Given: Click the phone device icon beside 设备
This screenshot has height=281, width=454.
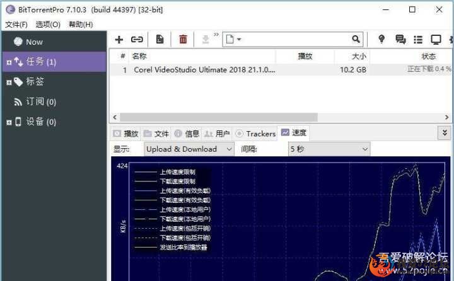Looking at the screenshot, I should click(18, 122).
